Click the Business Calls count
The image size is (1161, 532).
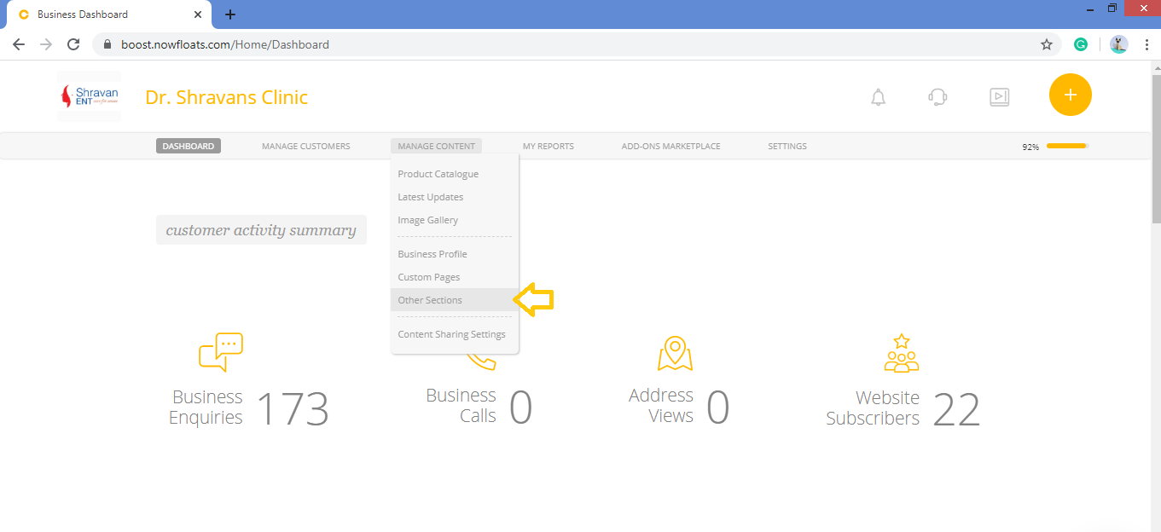520,408
